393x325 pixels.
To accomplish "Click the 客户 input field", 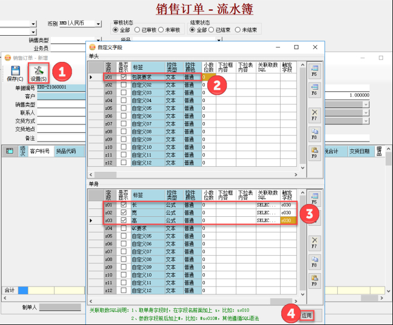I will 61,96.
